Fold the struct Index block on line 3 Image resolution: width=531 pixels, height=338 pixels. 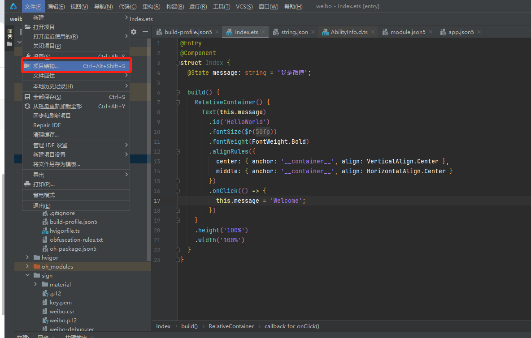[178, 63]
